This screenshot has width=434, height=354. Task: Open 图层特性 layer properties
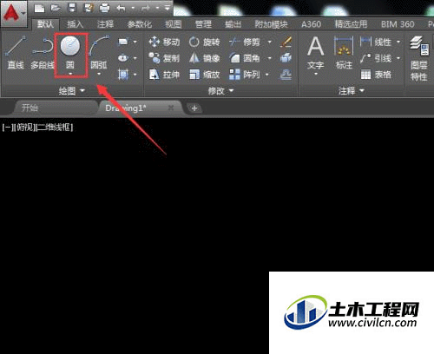(419, 58)
